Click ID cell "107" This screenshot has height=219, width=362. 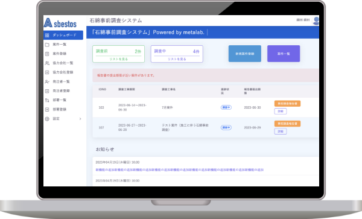pyautogui.click(x=101, y=128)
